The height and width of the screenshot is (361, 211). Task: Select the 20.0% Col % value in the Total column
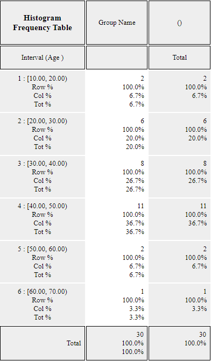click(x=198, y=138)
